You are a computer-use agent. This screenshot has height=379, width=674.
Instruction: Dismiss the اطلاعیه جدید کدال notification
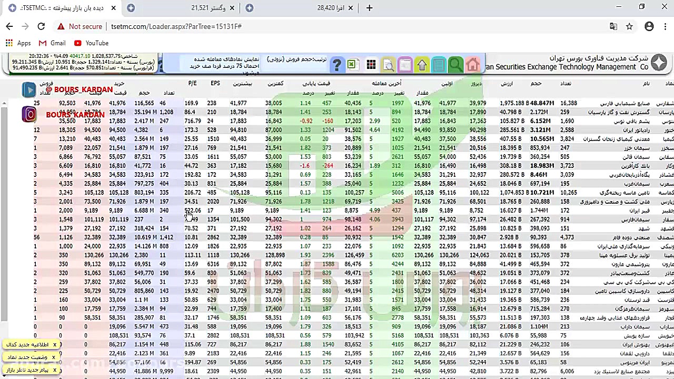coord(54,345)
